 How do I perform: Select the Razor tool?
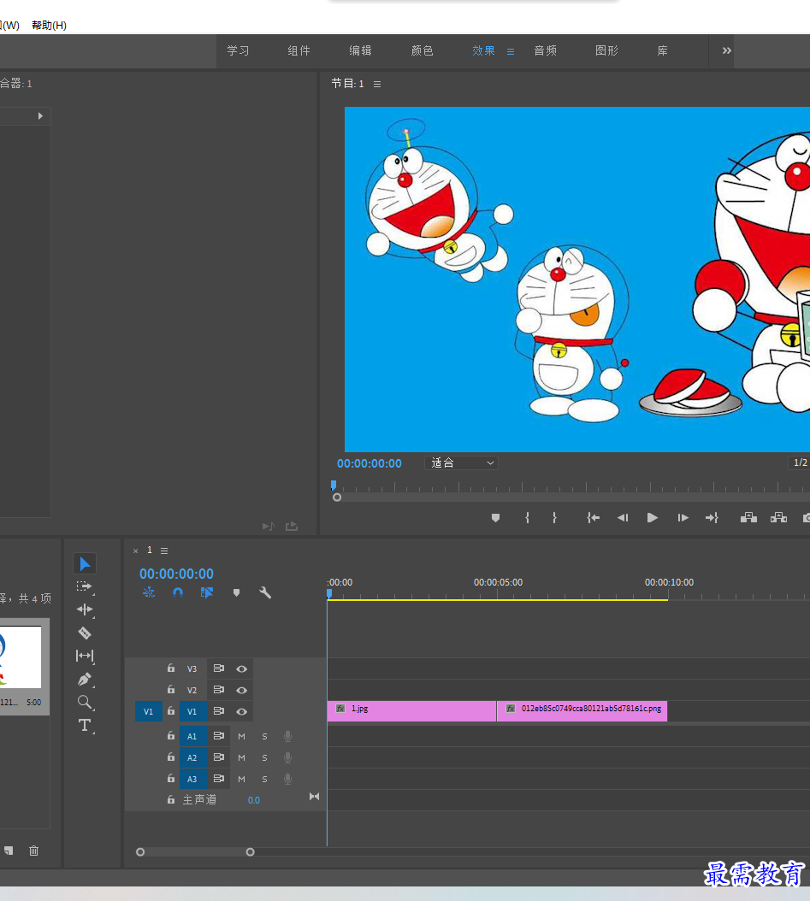pos(85,633)
